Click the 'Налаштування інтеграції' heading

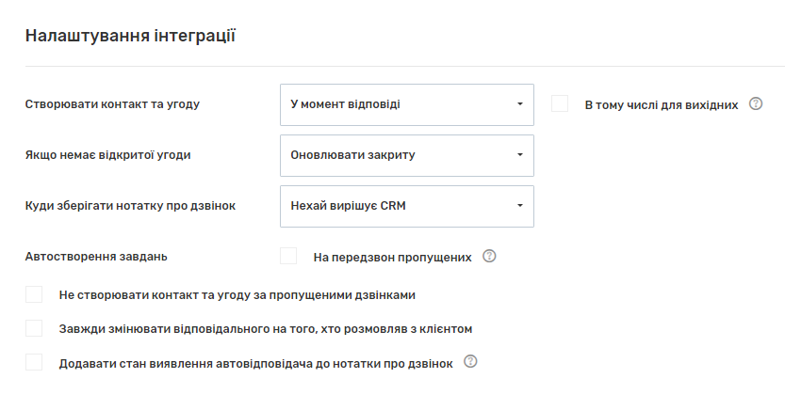tap(130, 37)
